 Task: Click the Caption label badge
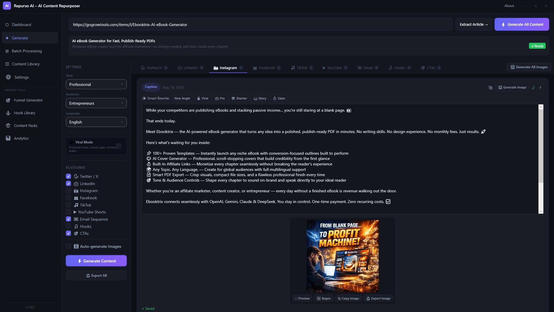pyautogui.click(x=151, y=87)
